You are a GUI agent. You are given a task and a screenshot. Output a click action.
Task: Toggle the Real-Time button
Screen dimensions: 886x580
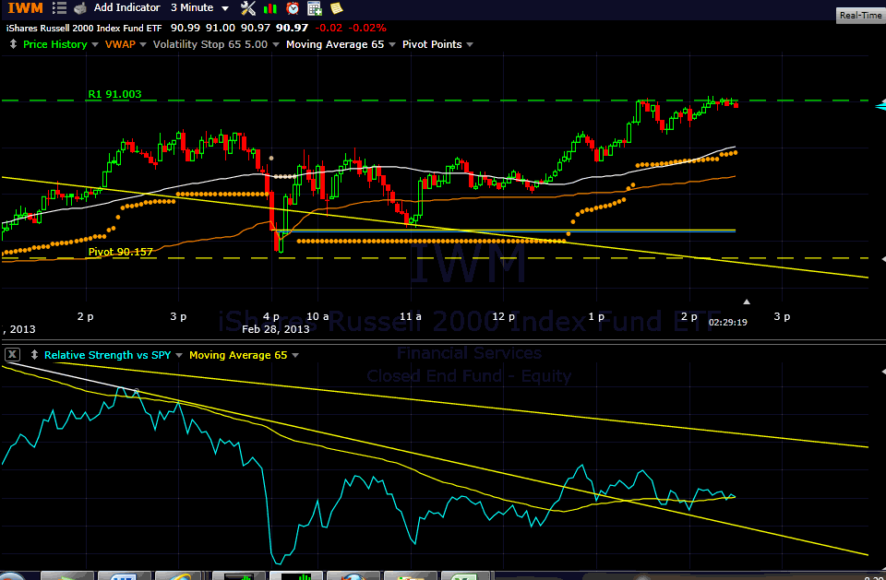(x=860, y=16)
